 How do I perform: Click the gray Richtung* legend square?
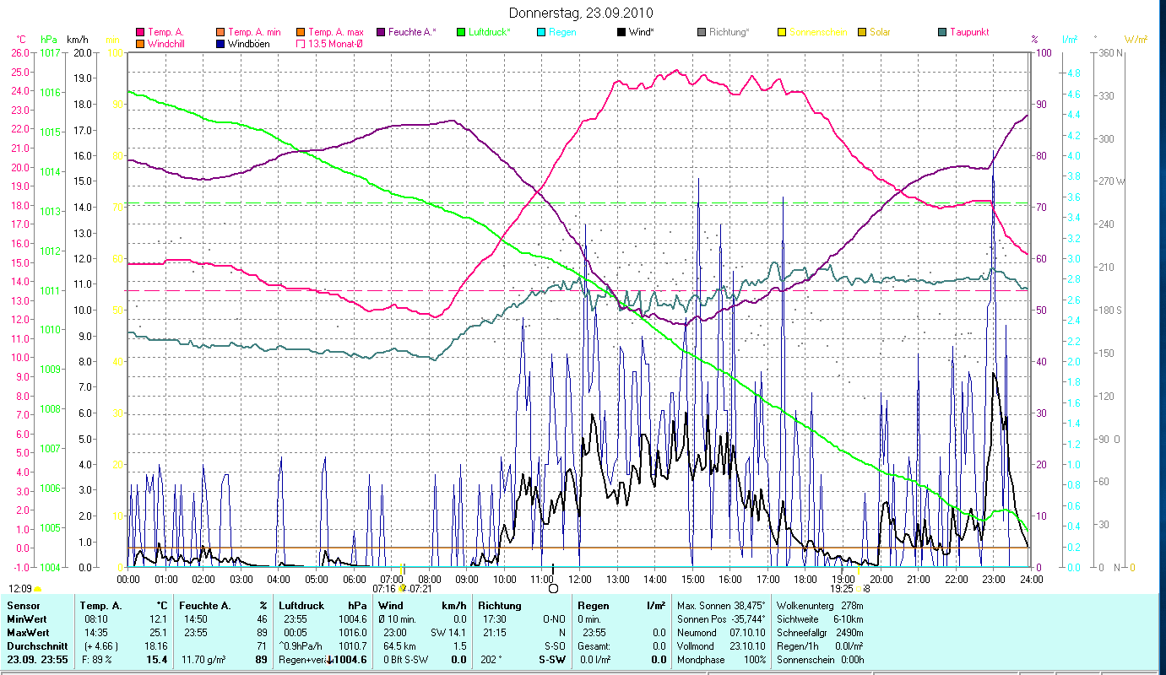(x=702, y=32)
